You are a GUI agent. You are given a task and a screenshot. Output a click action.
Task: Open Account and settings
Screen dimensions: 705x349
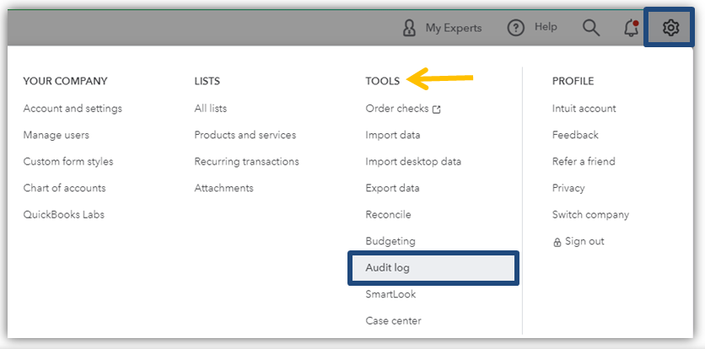(x=73, y=109)
